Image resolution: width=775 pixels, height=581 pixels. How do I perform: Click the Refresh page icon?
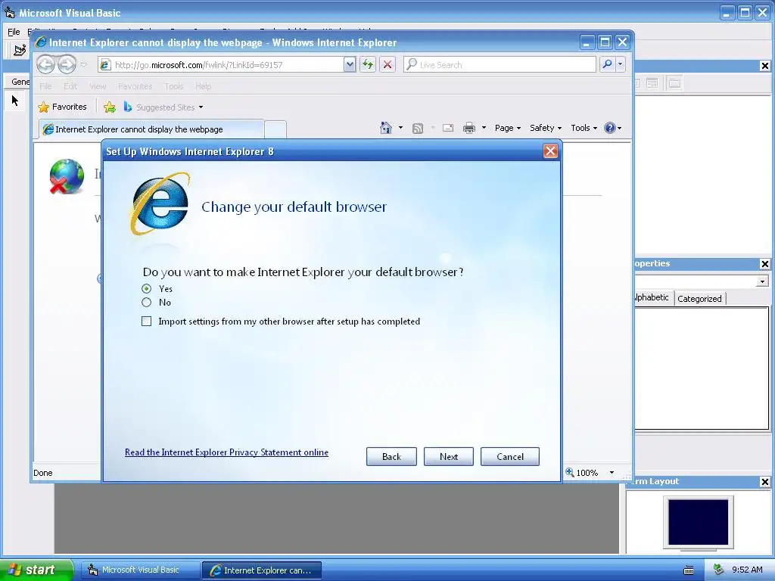click(368, 65)
